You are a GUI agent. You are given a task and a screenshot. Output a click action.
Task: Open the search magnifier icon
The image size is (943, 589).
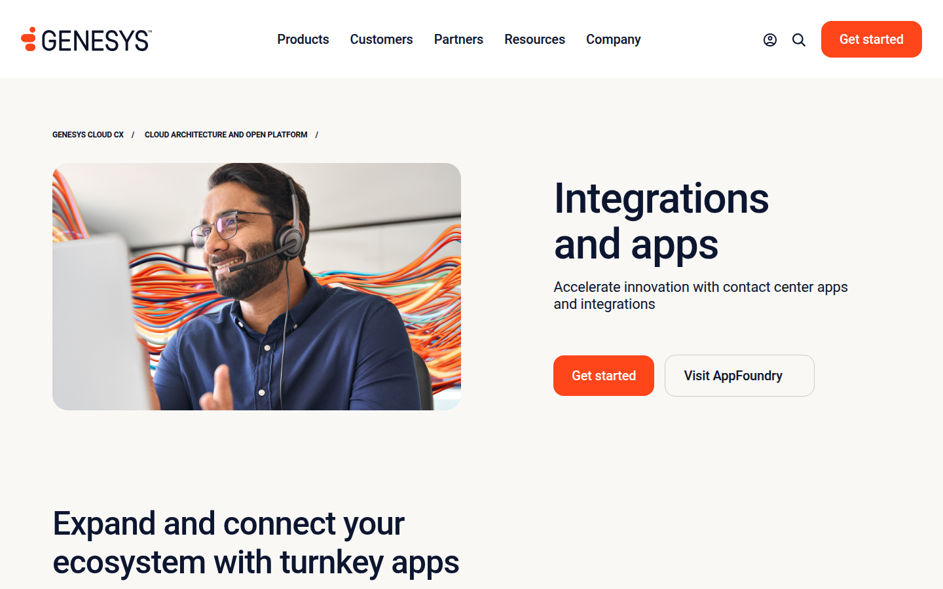[x=799, y=40]
